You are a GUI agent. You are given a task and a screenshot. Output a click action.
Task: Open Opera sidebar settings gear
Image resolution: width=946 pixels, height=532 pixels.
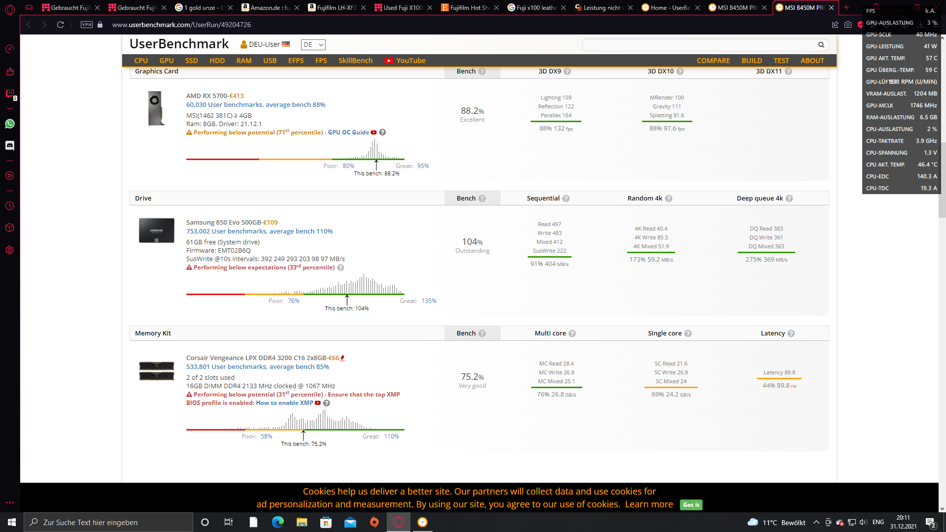coord(10,250)
